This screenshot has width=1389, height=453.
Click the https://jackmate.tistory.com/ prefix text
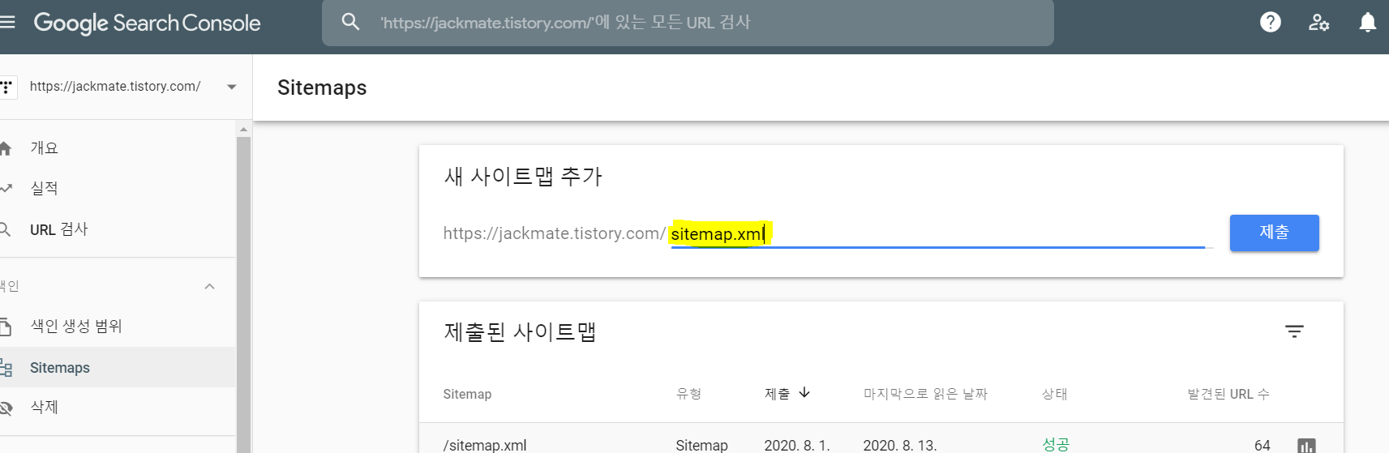(x=555, y=233)
